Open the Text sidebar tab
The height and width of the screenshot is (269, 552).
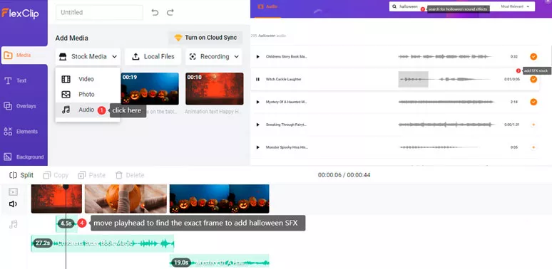pos(16,80)
